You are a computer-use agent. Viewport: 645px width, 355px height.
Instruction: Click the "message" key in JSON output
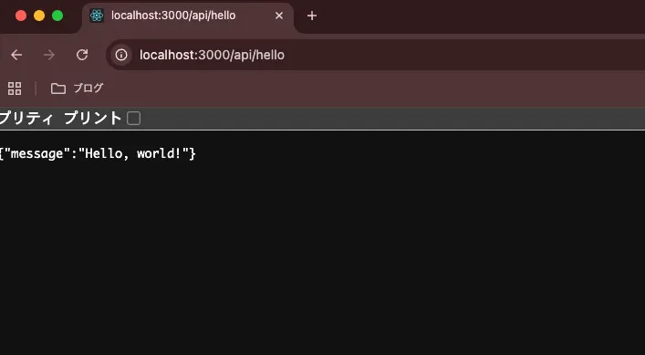(x=39, y=154)
